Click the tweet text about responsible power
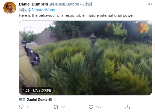This screenshot has height=112, width=155. click(77, 15)
